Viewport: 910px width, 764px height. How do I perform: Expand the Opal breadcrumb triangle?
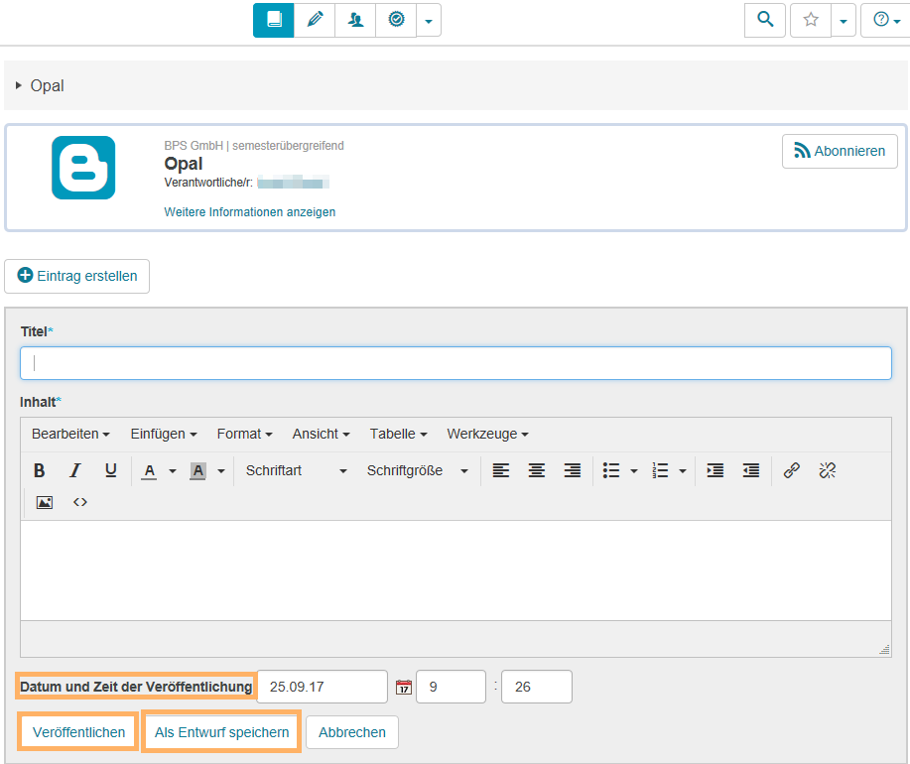coord(19,86)
